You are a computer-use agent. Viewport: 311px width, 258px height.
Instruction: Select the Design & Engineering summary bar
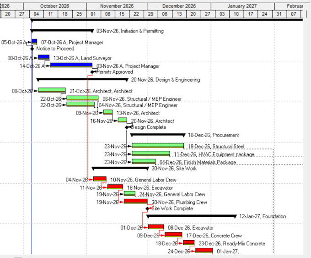click(x=82, y=80)
